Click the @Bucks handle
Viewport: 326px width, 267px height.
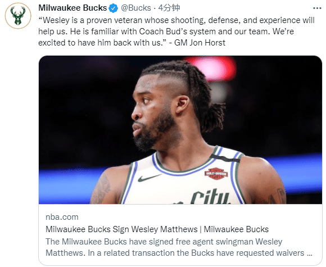pyautogui.click(x=136, y=8)
